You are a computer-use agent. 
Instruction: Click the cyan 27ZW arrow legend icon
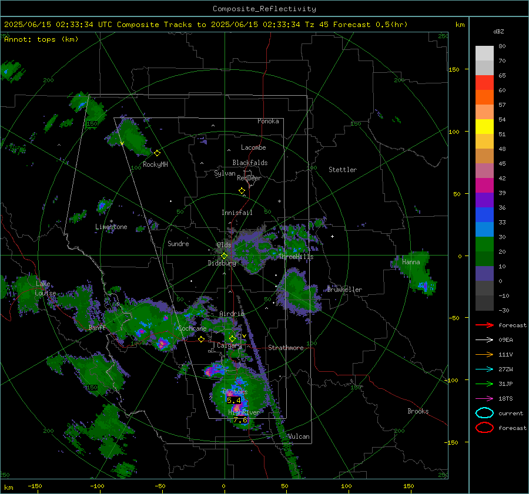(484, 369)
